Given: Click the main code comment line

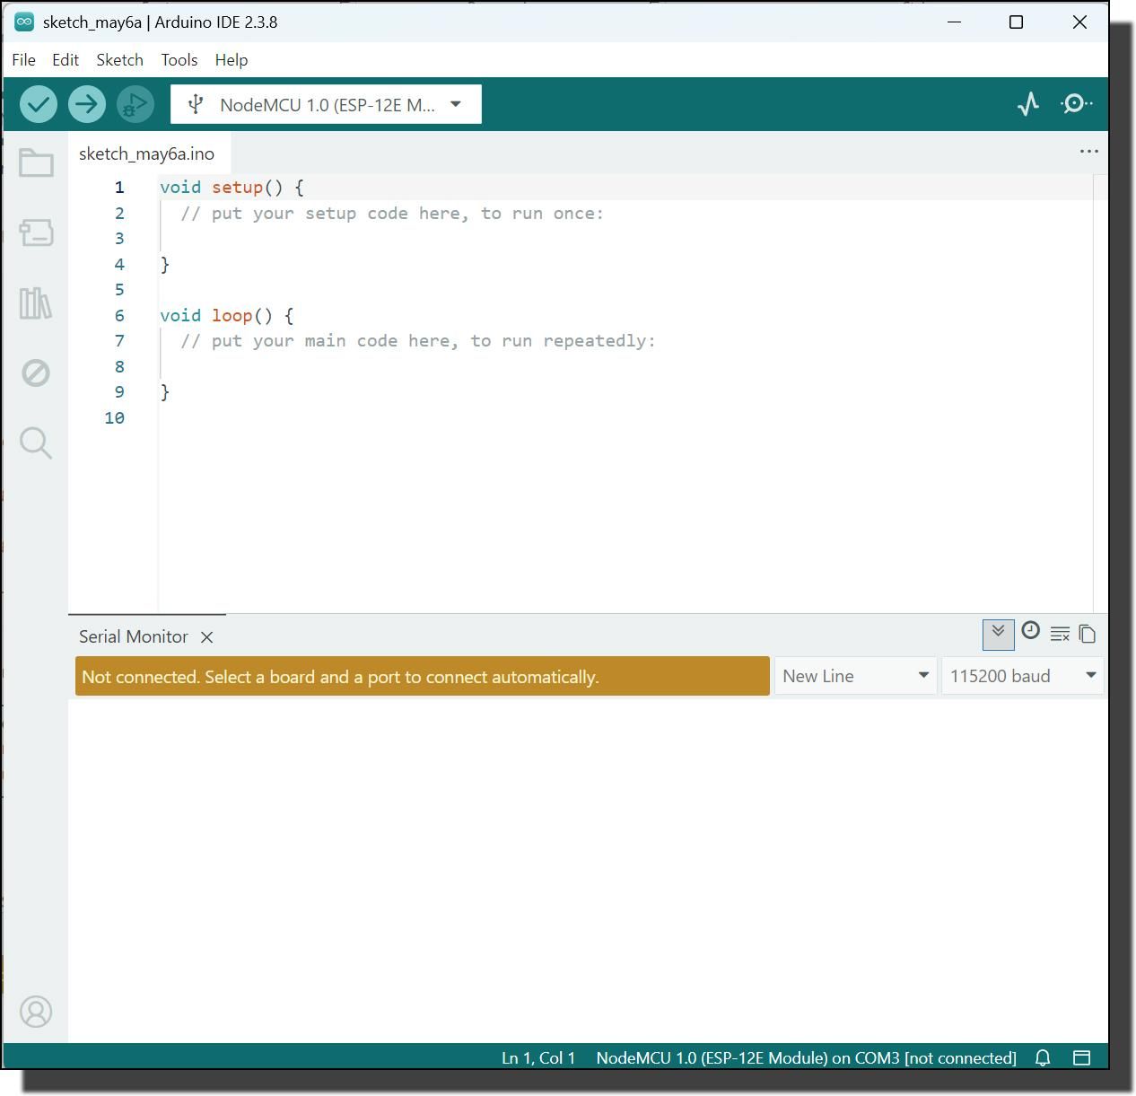Looking at the screenshot, I should (x=418, y=341).
